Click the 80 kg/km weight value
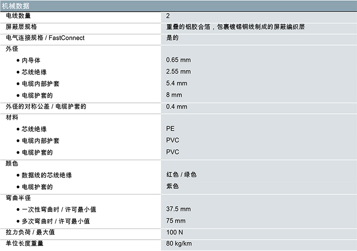 (179, 244)
